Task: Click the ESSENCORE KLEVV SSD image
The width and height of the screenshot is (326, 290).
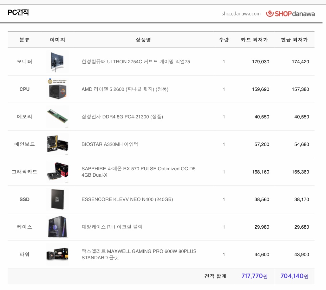Action: (57, 199)
